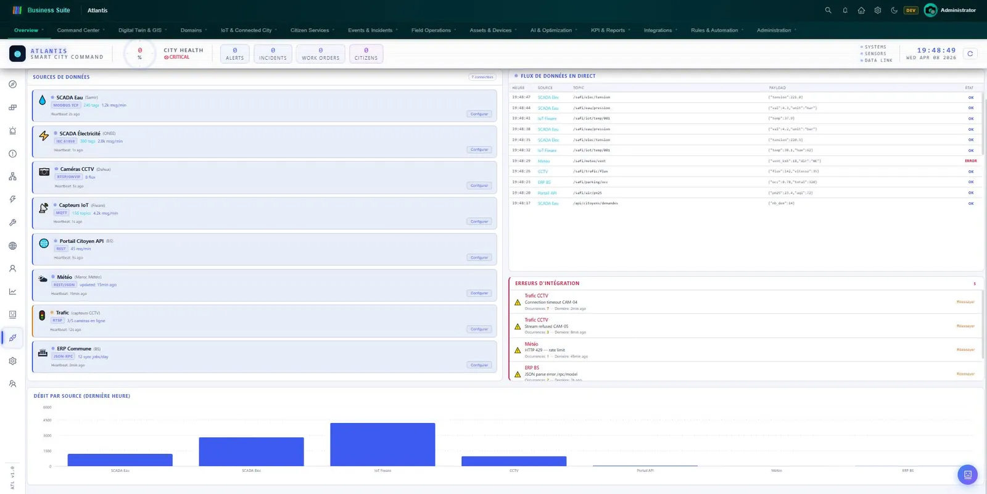Click Configurer for SCADA Eau
The image size is (987, 494).
pos(479,114)
